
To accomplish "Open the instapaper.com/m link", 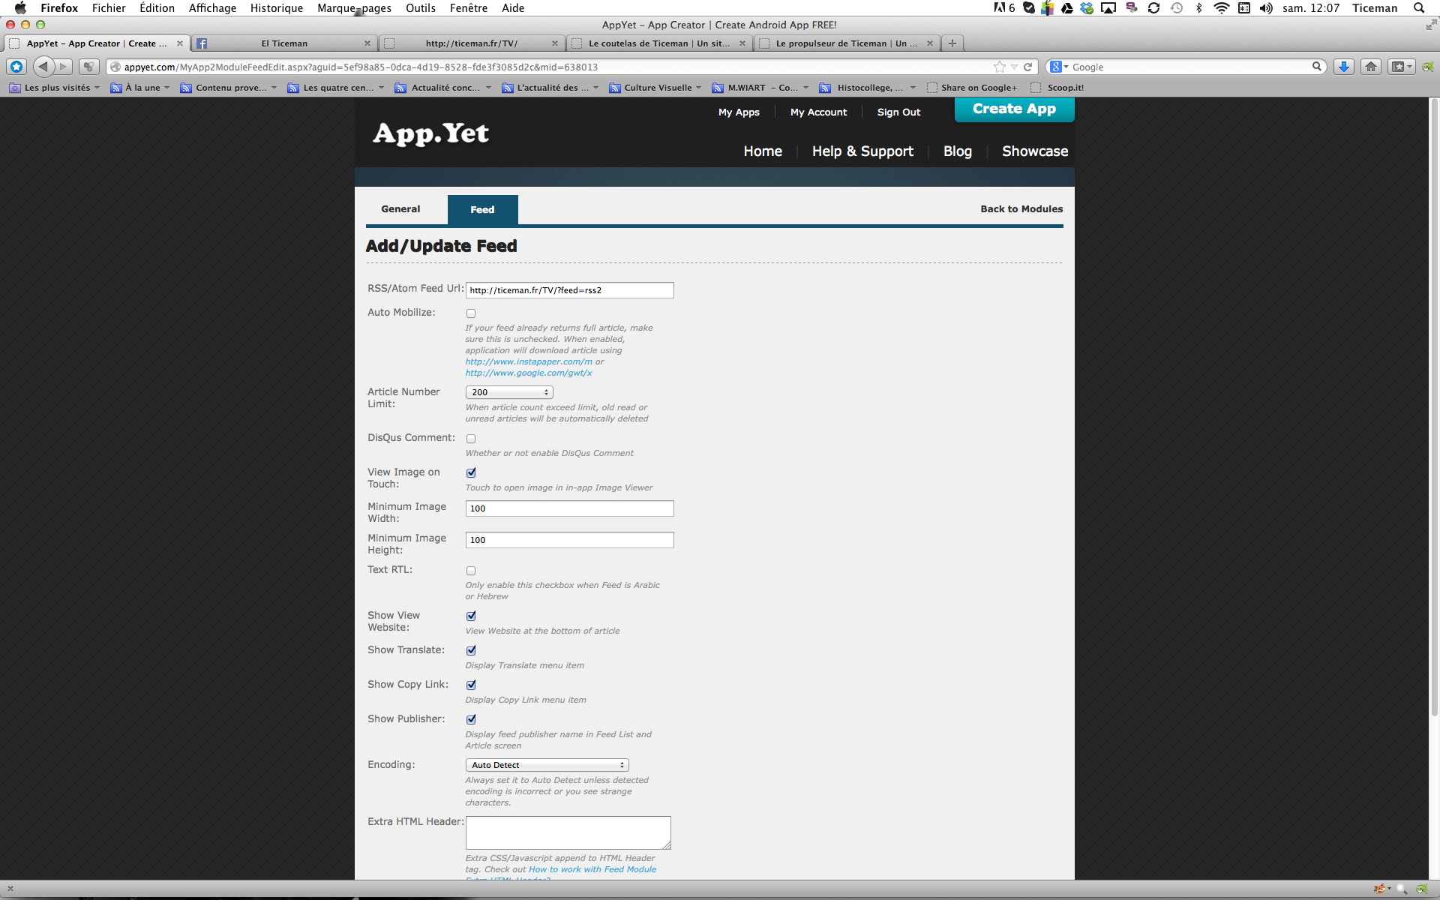I will coord(529,361).
